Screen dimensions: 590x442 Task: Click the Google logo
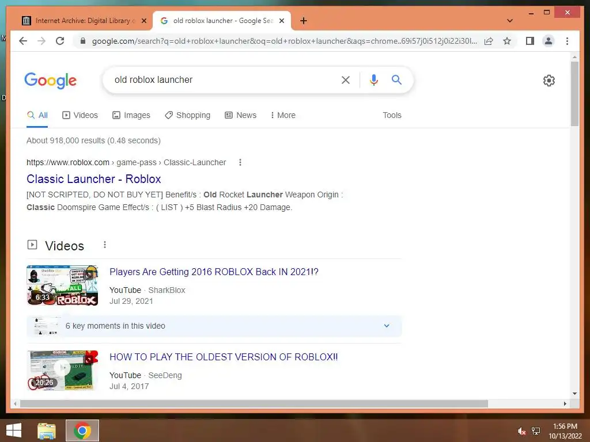[x=51, y=80]
